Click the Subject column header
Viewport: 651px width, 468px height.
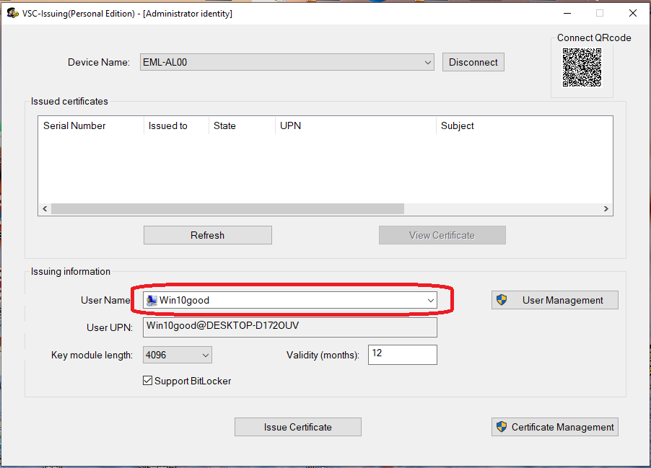(x=458, y=126)
